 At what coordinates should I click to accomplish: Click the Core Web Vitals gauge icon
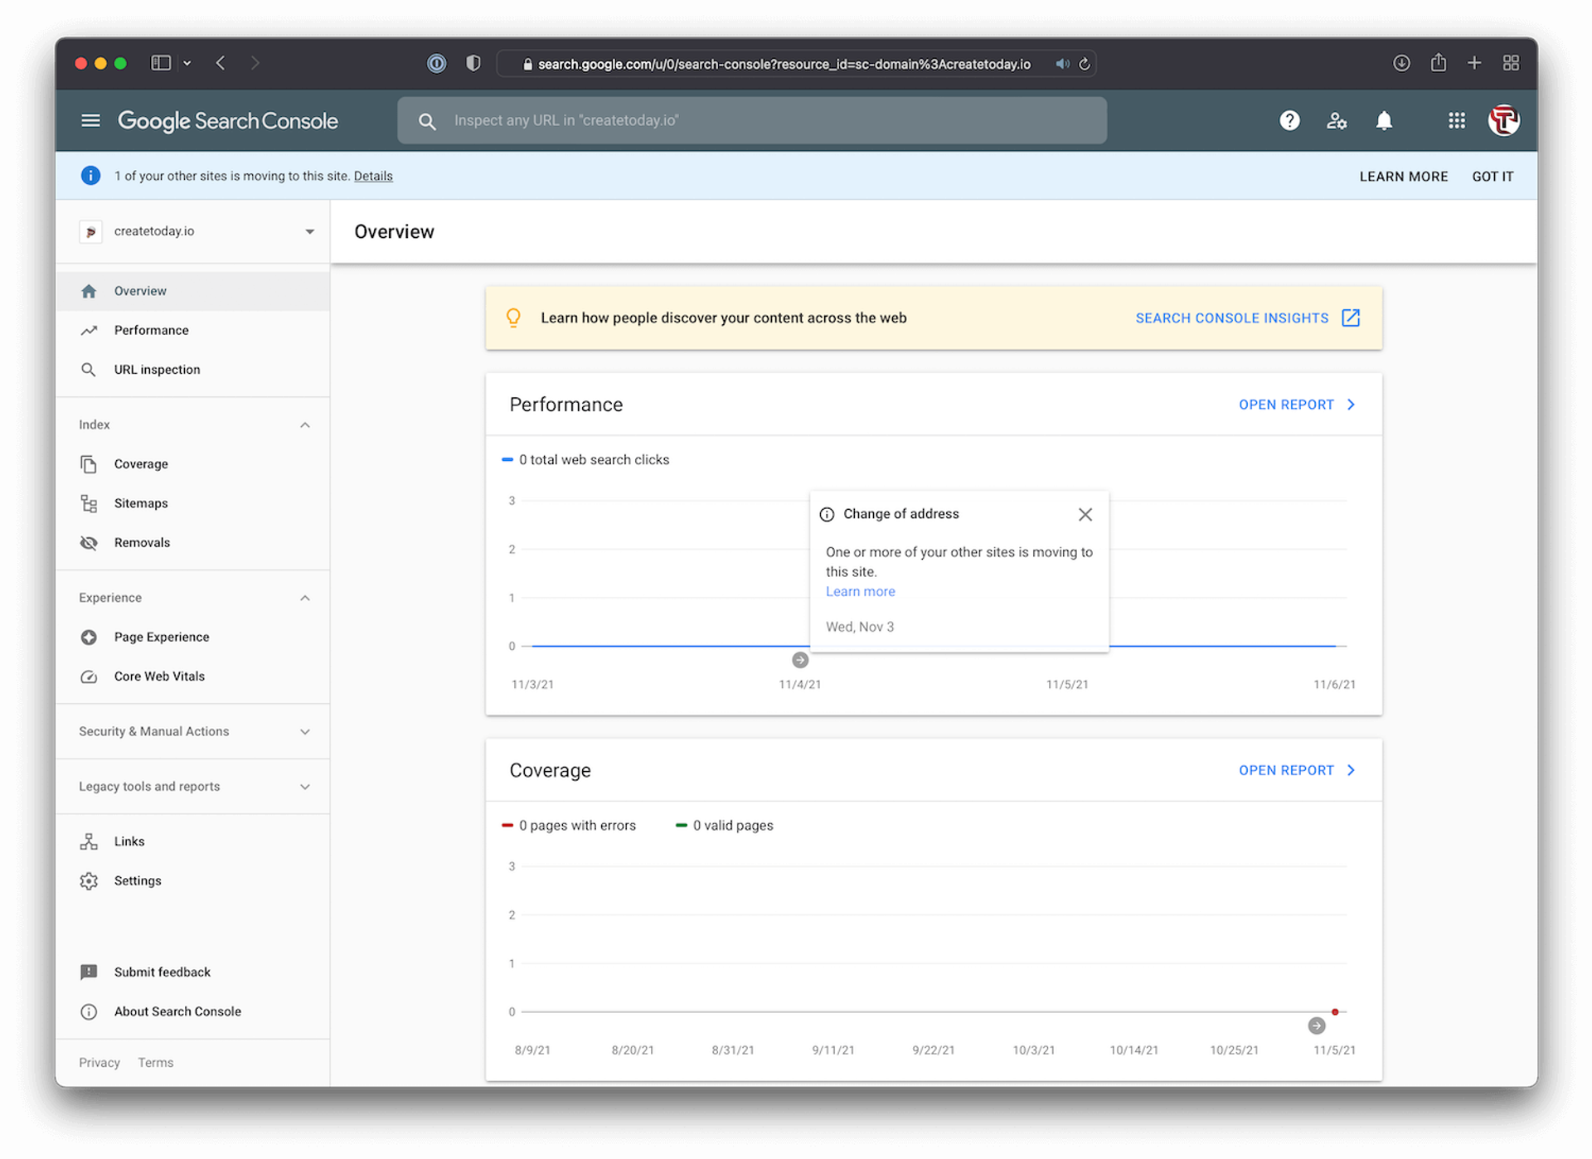pos(89,676)
